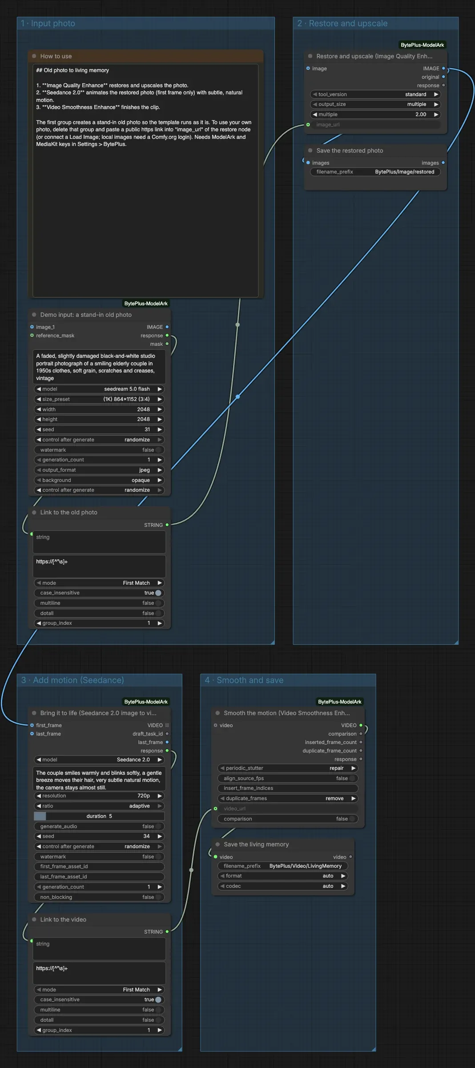Click the reference_mask input port
The image size is (475, 1068).
(32, 336)
